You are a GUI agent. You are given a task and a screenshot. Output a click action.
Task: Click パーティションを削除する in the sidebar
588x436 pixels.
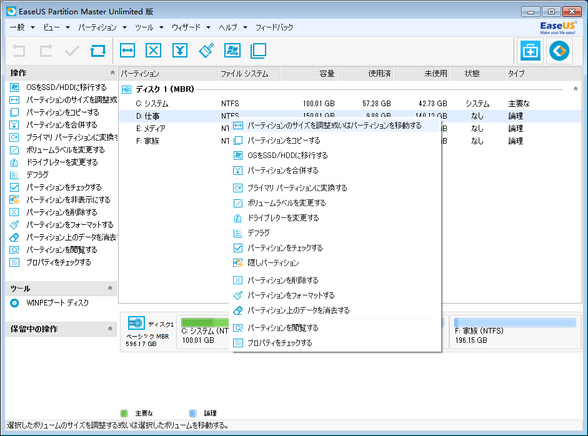coord(61,212)
